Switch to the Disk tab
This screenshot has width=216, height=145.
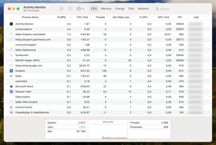click(x=131, y=9)
